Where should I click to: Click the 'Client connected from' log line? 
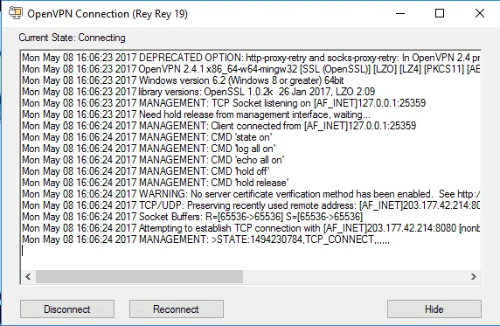[x=219, y=126]
